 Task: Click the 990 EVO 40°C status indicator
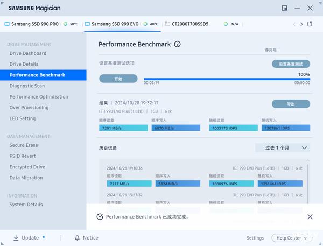[x=145, y=24]
